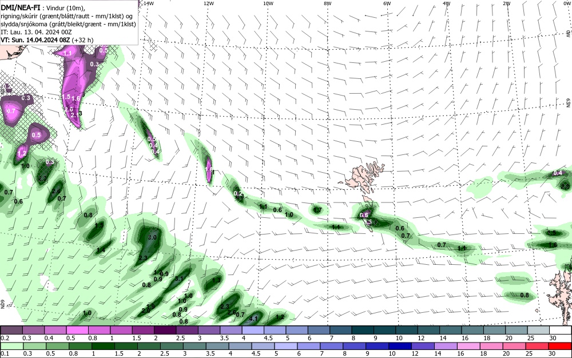Viewport: 572px width, 358px height.
Task: Click the scale label 12 in the bottom row
Action: pyautogui.click(x=415, y=353)
